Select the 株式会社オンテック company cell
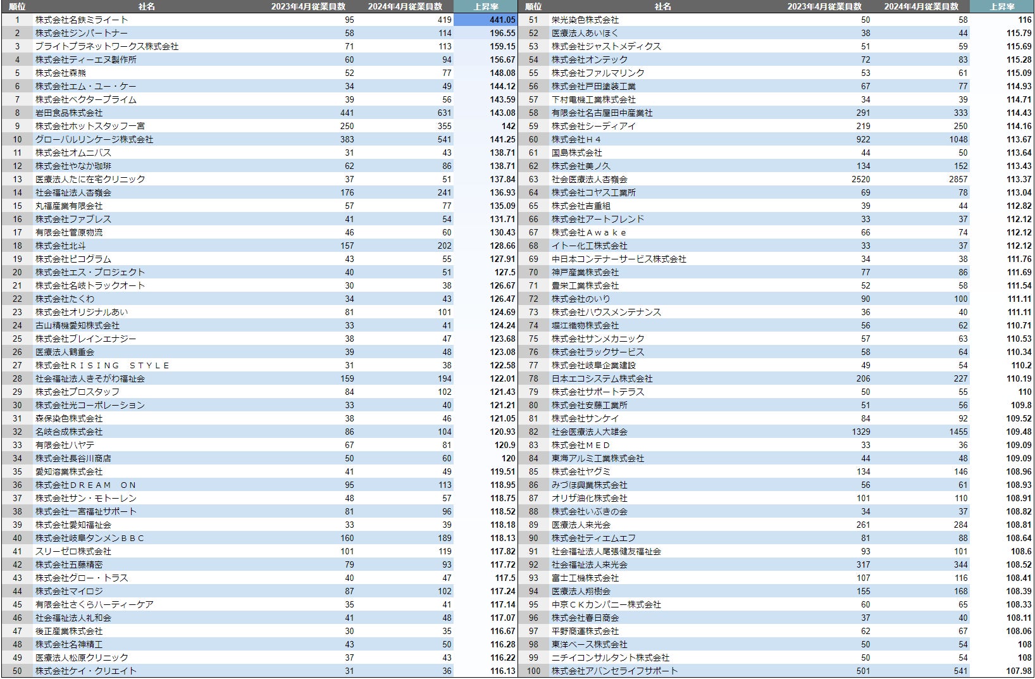The height and width of the screenshot is (679, 1035). (590, 59)
